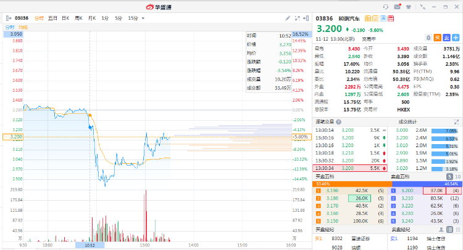Click the 10:52 time marker on axis
Screen dimensions: 463x250
pos(90,245)
